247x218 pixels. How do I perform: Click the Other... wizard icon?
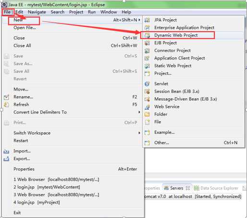(147, 143)
